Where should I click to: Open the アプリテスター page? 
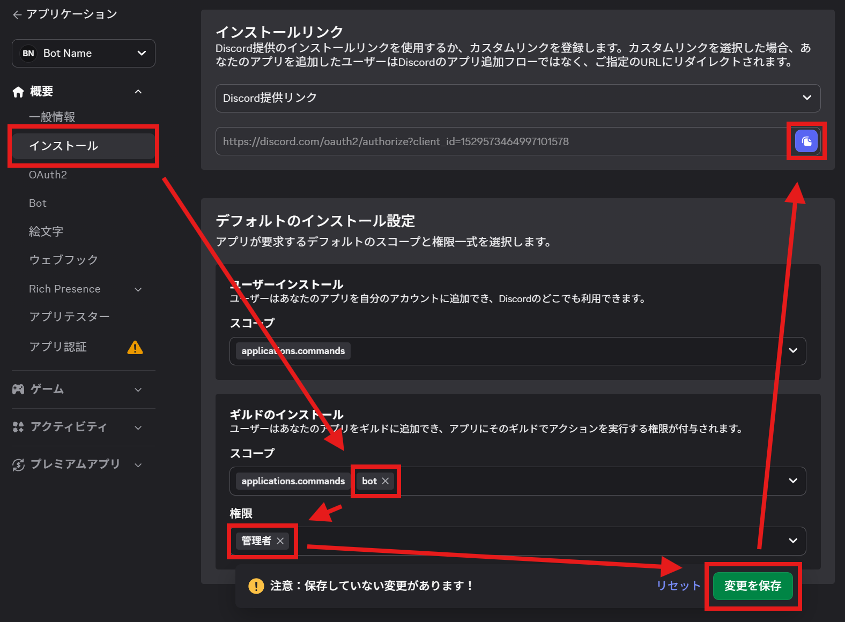tap(69, 317)
